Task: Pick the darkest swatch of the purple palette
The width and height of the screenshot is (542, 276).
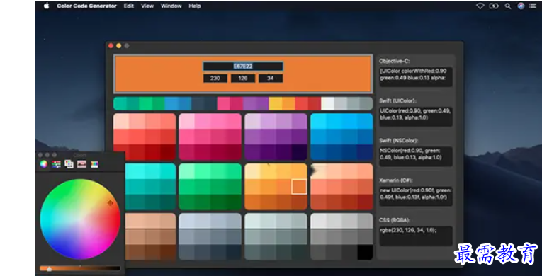Action: click(x=300, y=152)
